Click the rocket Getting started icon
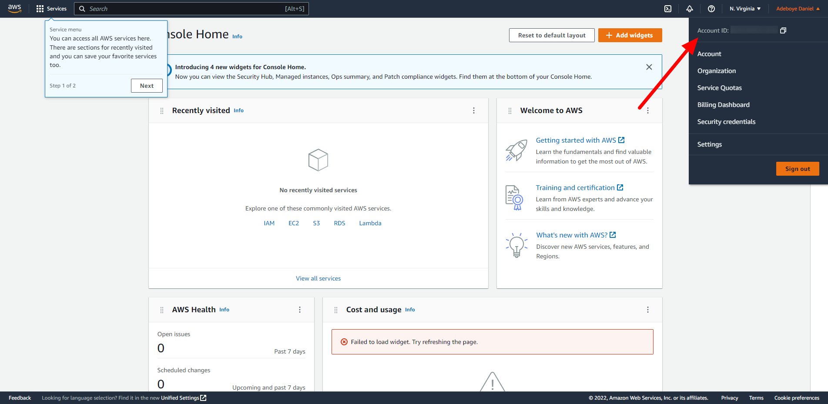 pos(516,150)
